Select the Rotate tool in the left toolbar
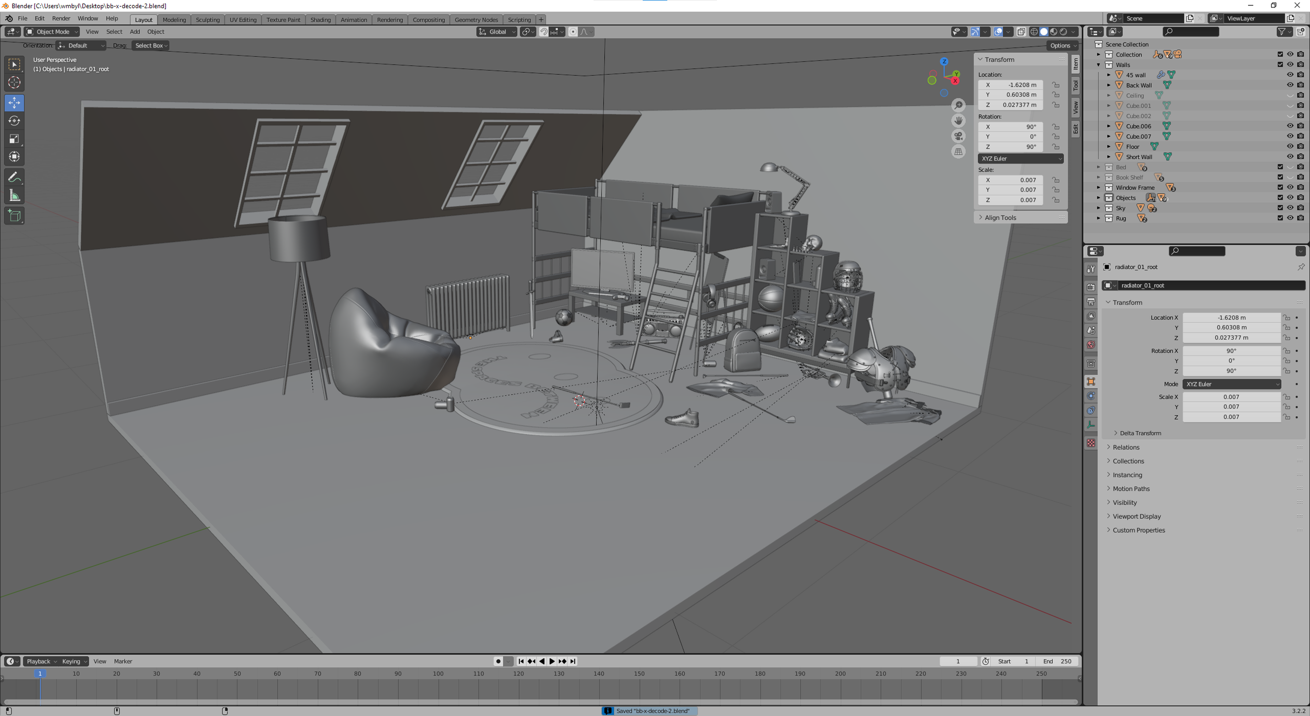The height and width of the screenshot is (716, 1310). (14, 121)
